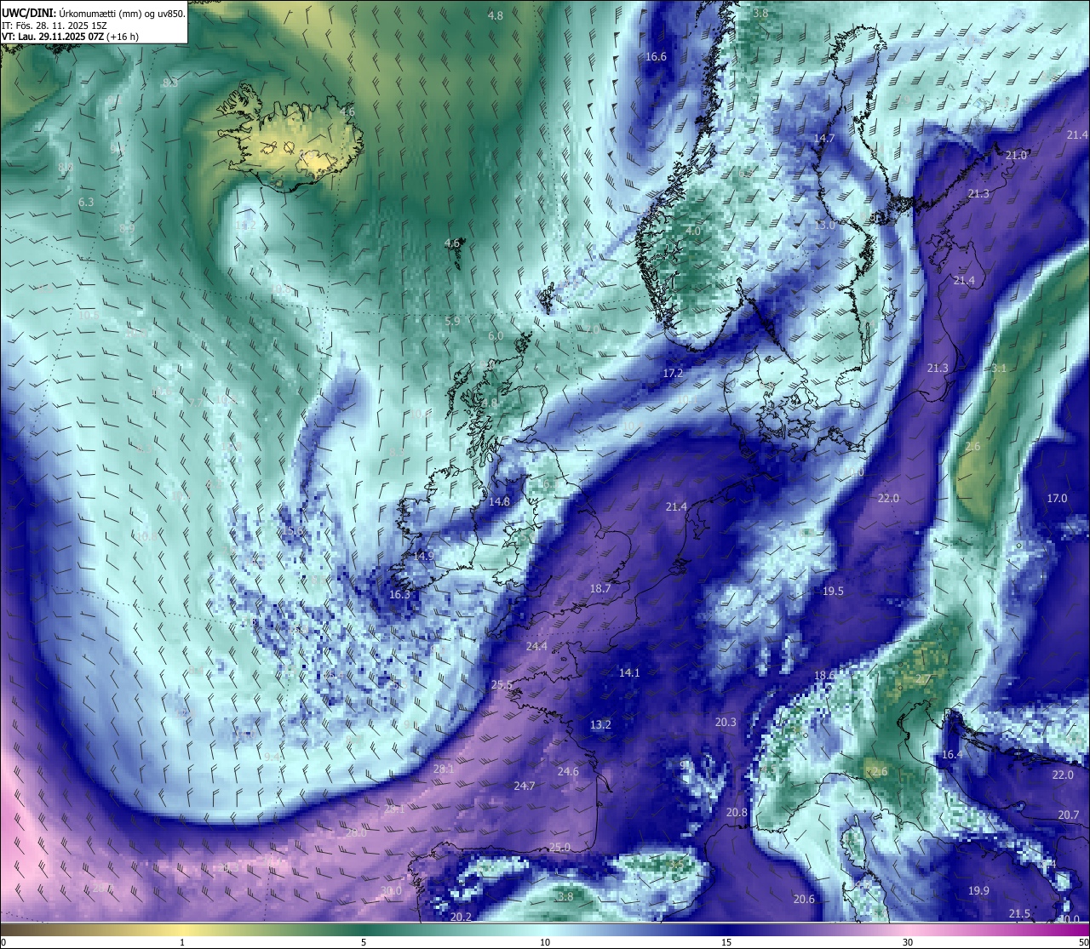Click the map value '14.1'
Image resolution: width=1090 pixels, height=949 pixels.
pyautogui.click(x=628, y=673)
